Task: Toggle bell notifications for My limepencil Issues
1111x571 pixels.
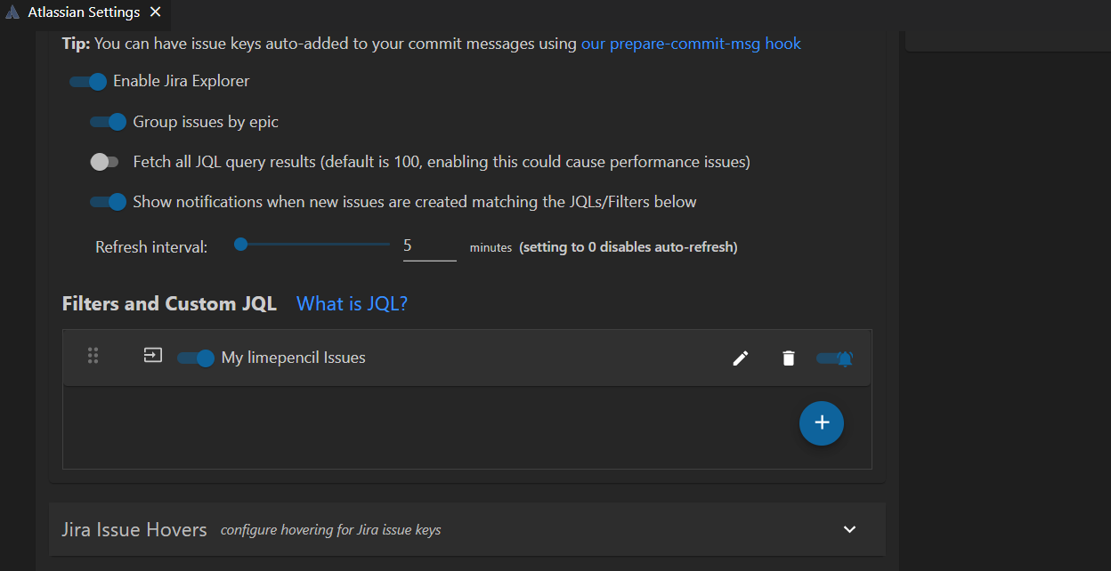Action: point(835,358)
